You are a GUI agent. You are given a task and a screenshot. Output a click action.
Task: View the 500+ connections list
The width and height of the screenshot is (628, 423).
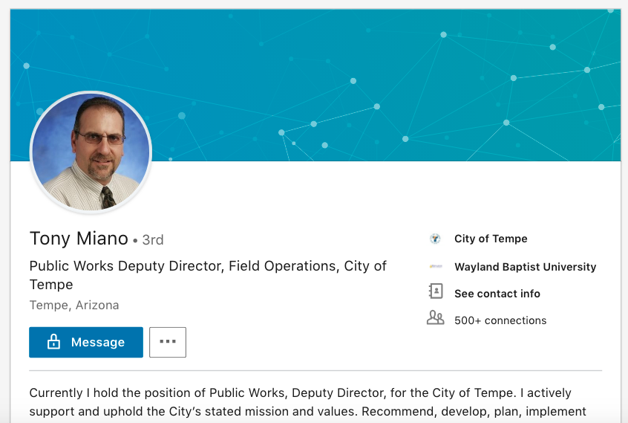500,320
